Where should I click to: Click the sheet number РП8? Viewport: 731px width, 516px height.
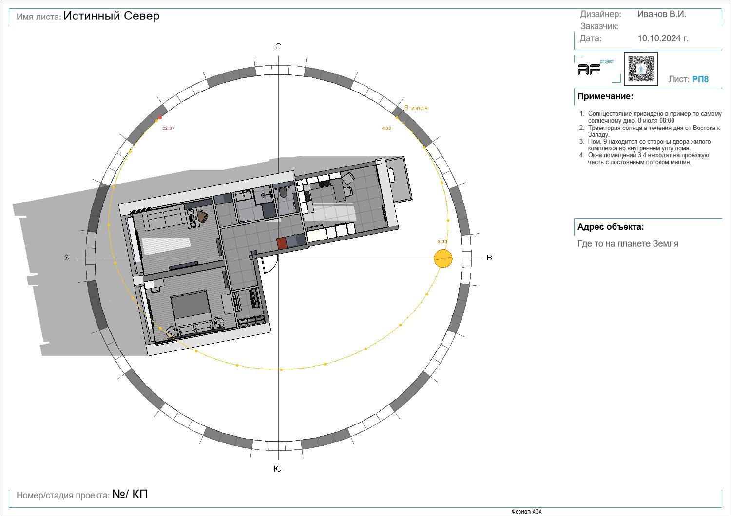700,79
